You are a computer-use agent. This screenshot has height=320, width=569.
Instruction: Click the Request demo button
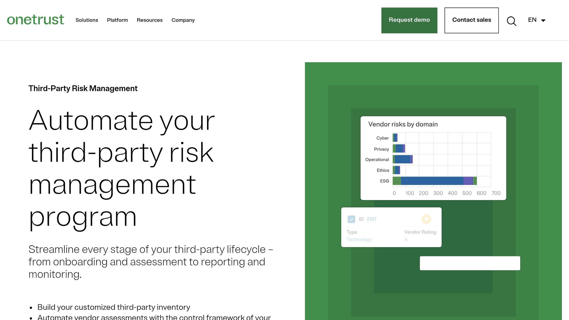pyautogui.click(x=409, y=20)
